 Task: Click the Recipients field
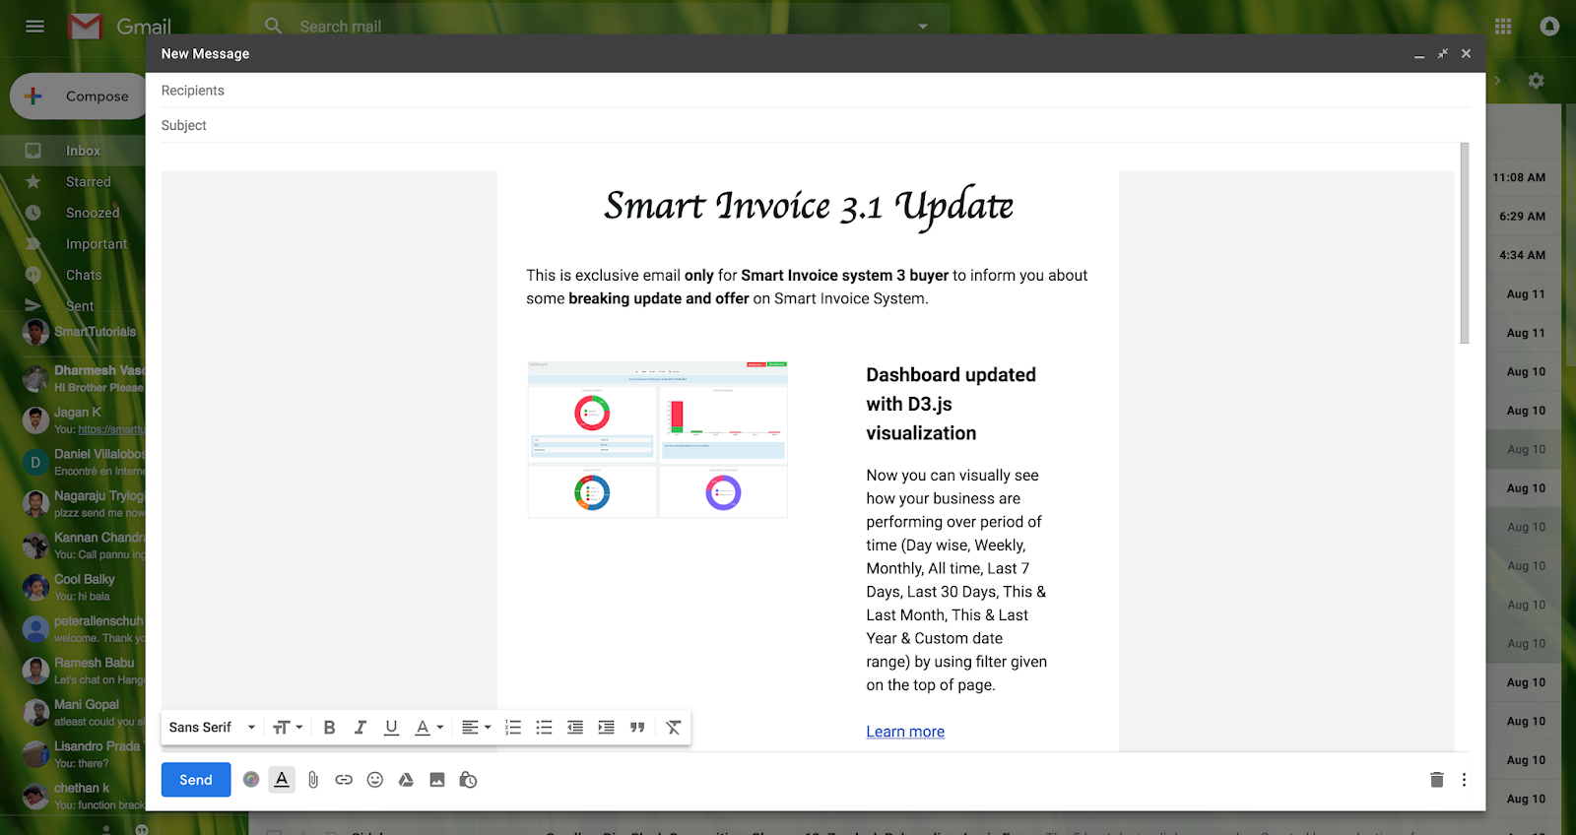(816, 91)
